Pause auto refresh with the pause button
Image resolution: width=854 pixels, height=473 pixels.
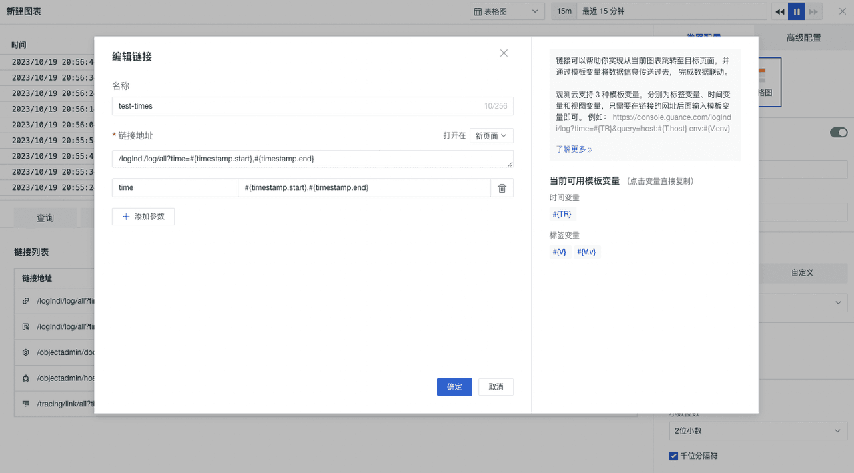coord(796,11)
